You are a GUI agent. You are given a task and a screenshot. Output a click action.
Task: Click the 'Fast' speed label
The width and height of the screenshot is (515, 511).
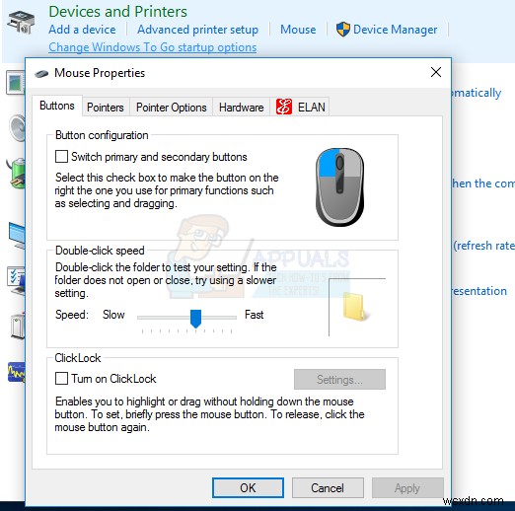coord(254,315)
